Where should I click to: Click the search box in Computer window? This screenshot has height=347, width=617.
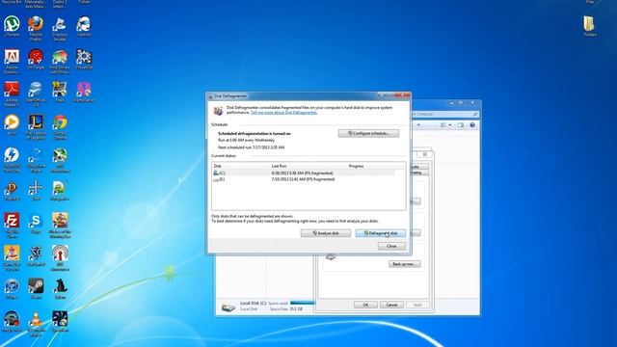coord(444,114)
